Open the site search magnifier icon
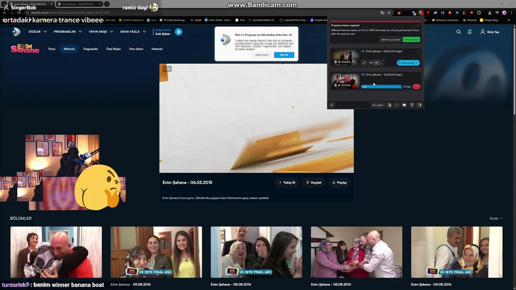The height and width of the screenshot is (290, 516). 458,32
